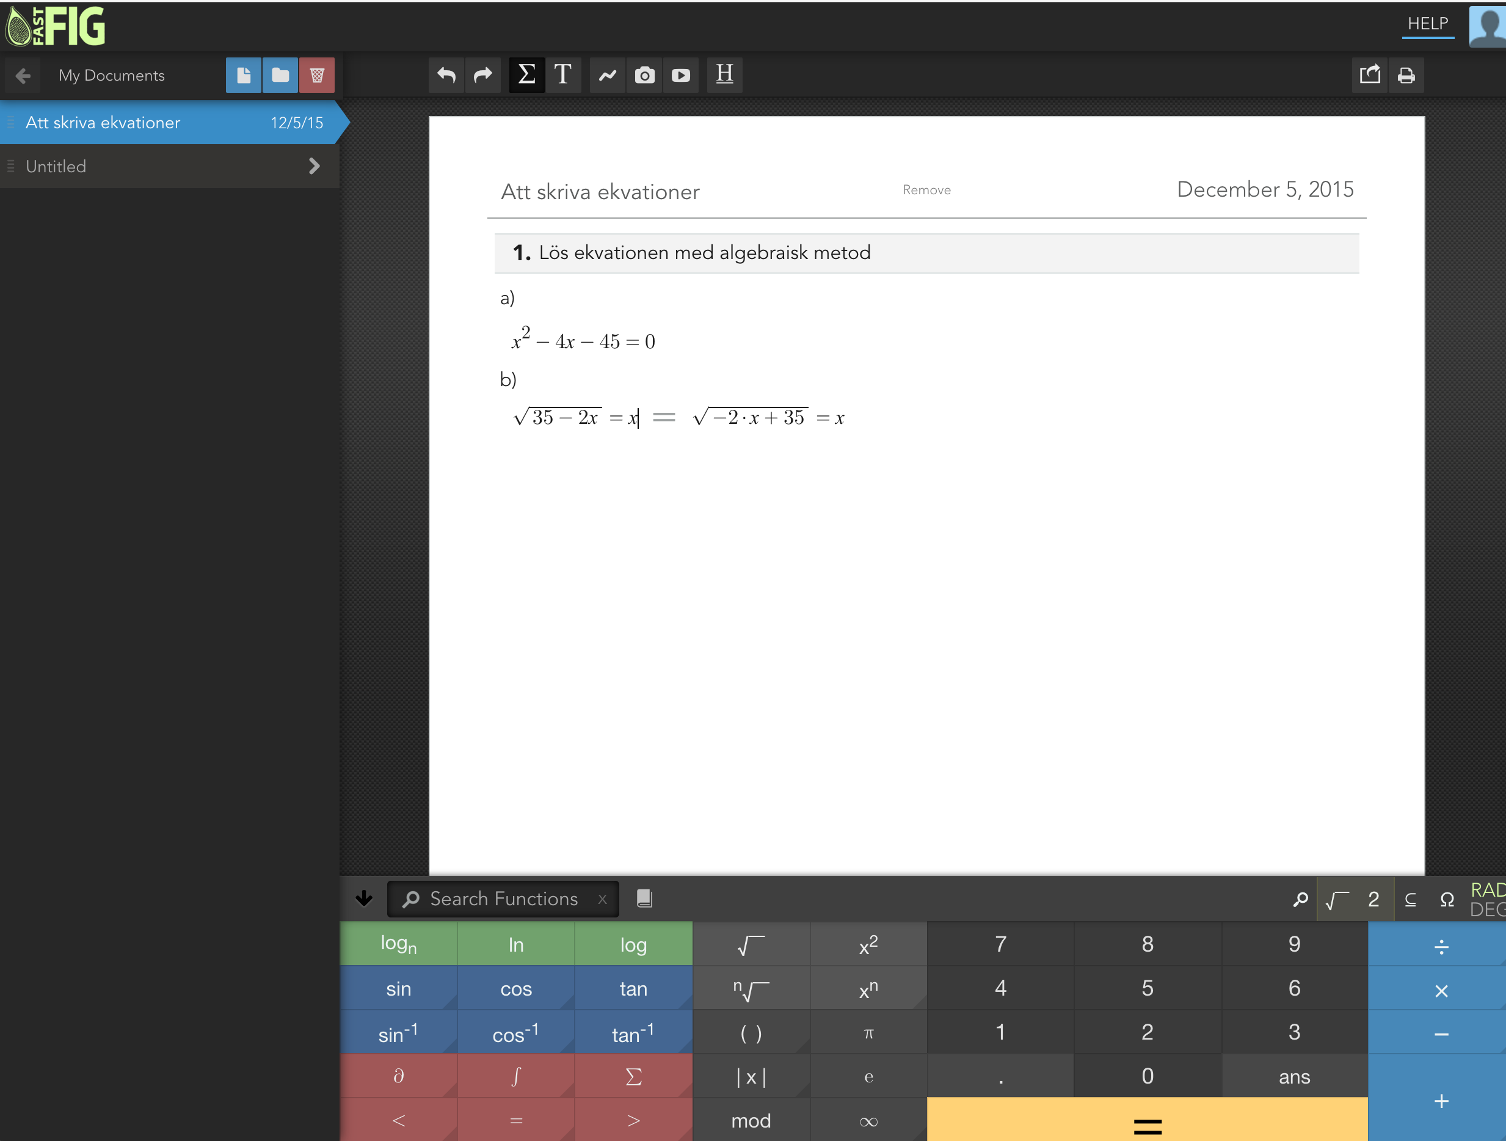Click the trash delete document icon
This screenshot has height=1141, width=1506.
click(x=316, y=75)
